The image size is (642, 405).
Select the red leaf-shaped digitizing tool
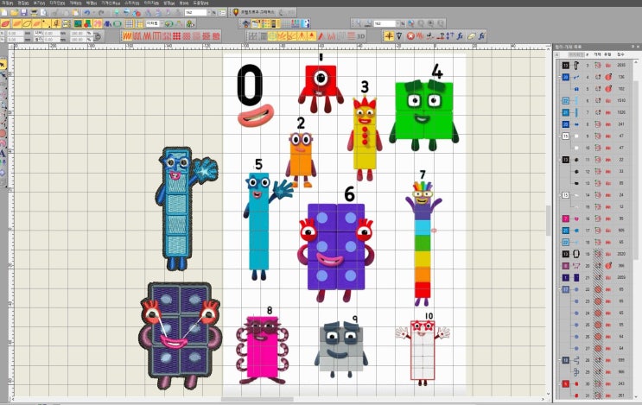coord(5,23)
